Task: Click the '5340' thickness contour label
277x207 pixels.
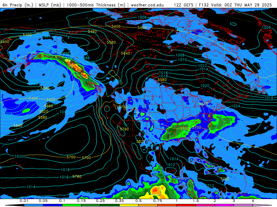Action: [45, 88]
